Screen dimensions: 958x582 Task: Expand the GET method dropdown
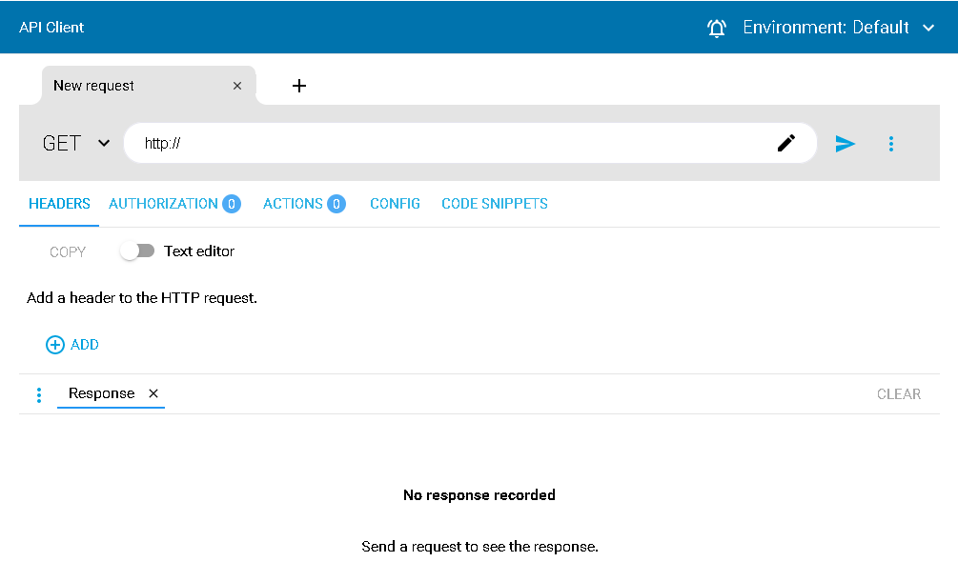click(76, 143)
